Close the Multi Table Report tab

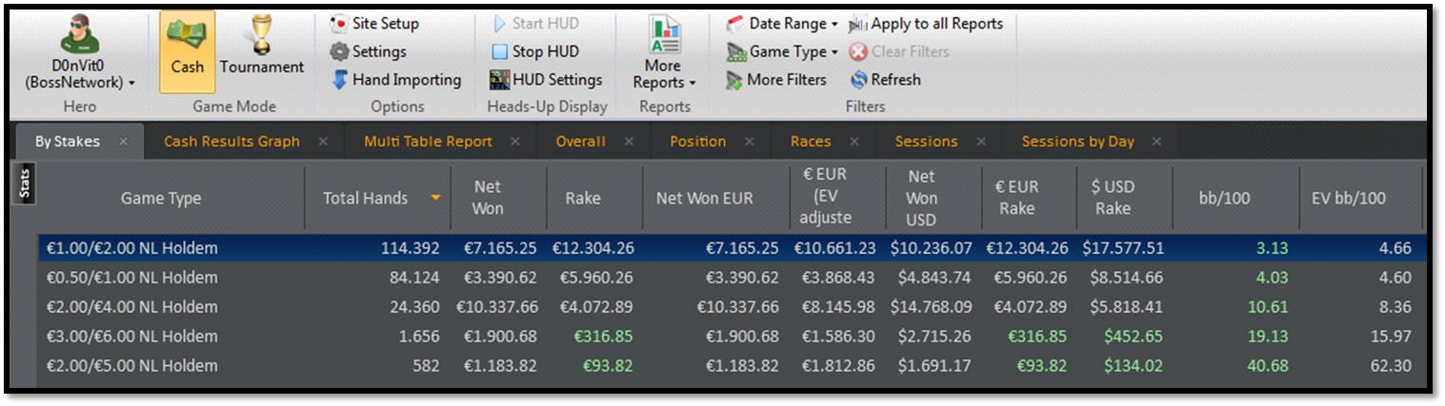pos(514,142)
